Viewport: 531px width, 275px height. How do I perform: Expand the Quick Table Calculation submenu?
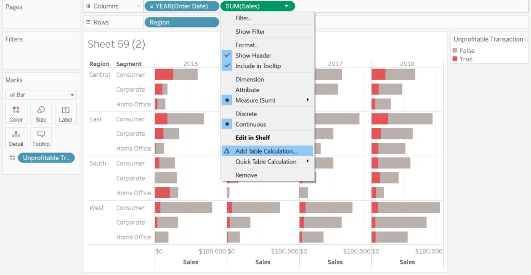coord(308,161)
